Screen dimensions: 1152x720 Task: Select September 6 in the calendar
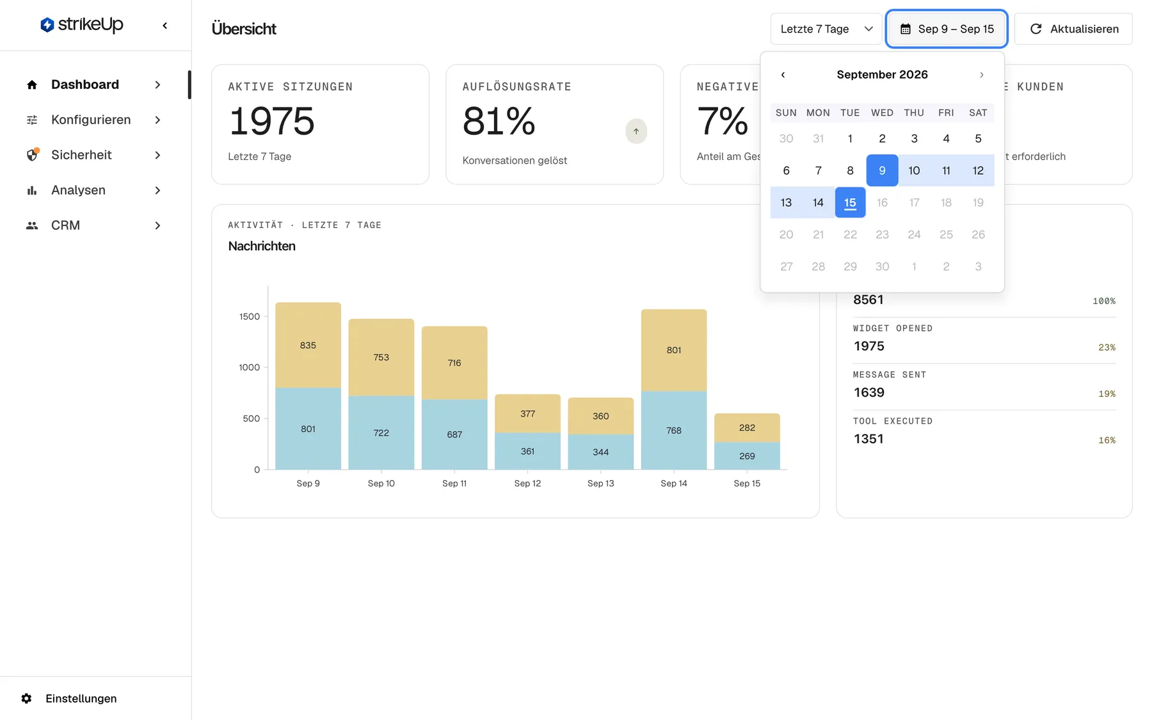pos(786,170)
